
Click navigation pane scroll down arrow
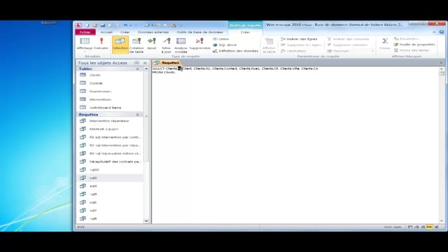146,221
